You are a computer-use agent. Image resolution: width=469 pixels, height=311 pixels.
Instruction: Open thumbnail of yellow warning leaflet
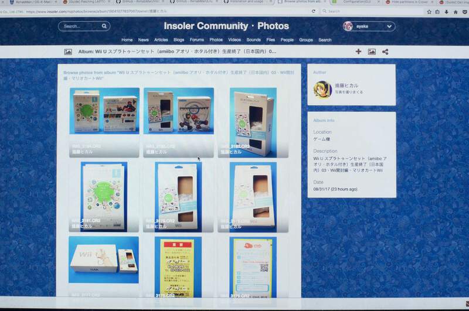pyautogui.click(x=178, y=268)
